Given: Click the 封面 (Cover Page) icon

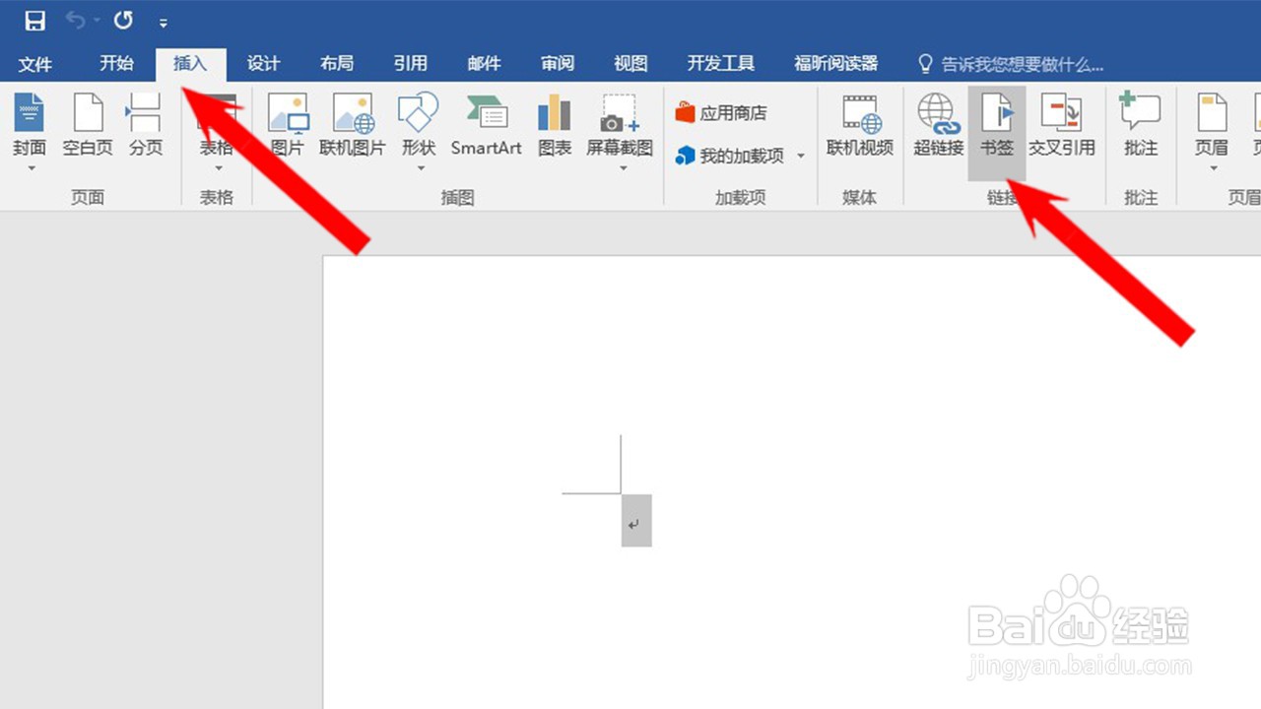Looking at the screenshot, I should click(x=30, y=113).
